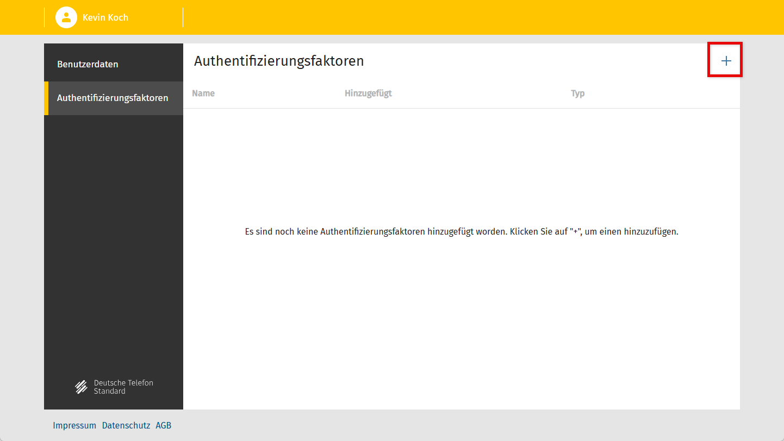Click the yellow marker beside the active sidebar item

click(x=46, y=98)
